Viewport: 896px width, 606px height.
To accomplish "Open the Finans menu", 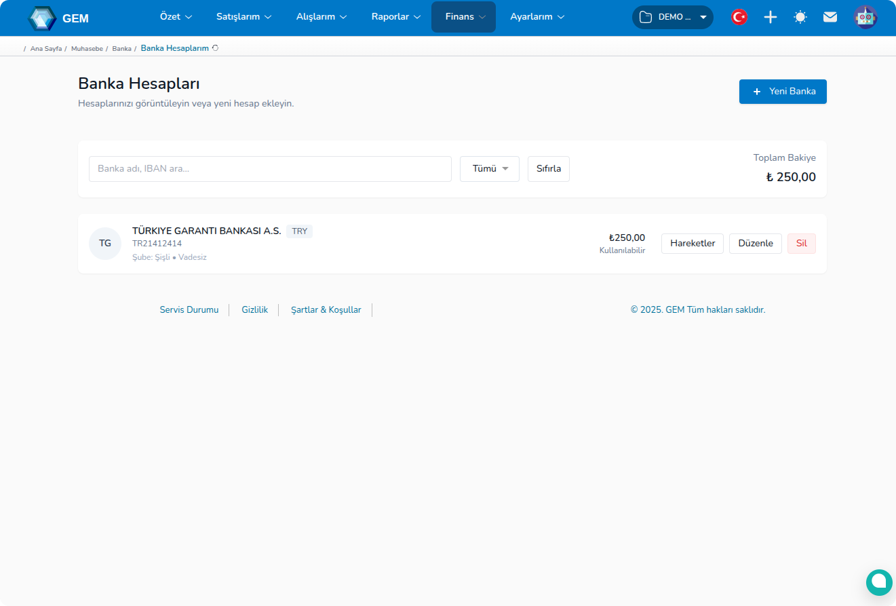I will (464, 17).
